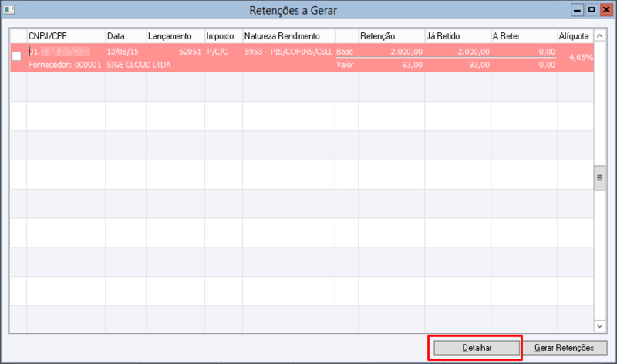Click the Alíquota value 4,65%
Image resolution: width=617 pixels, height=364 pixels.
581,57
